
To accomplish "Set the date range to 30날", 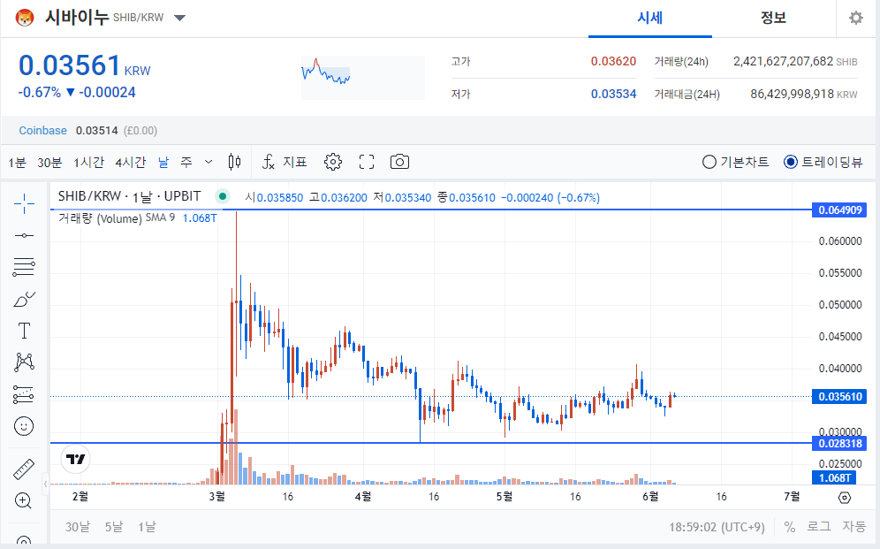I will [78, 527].
